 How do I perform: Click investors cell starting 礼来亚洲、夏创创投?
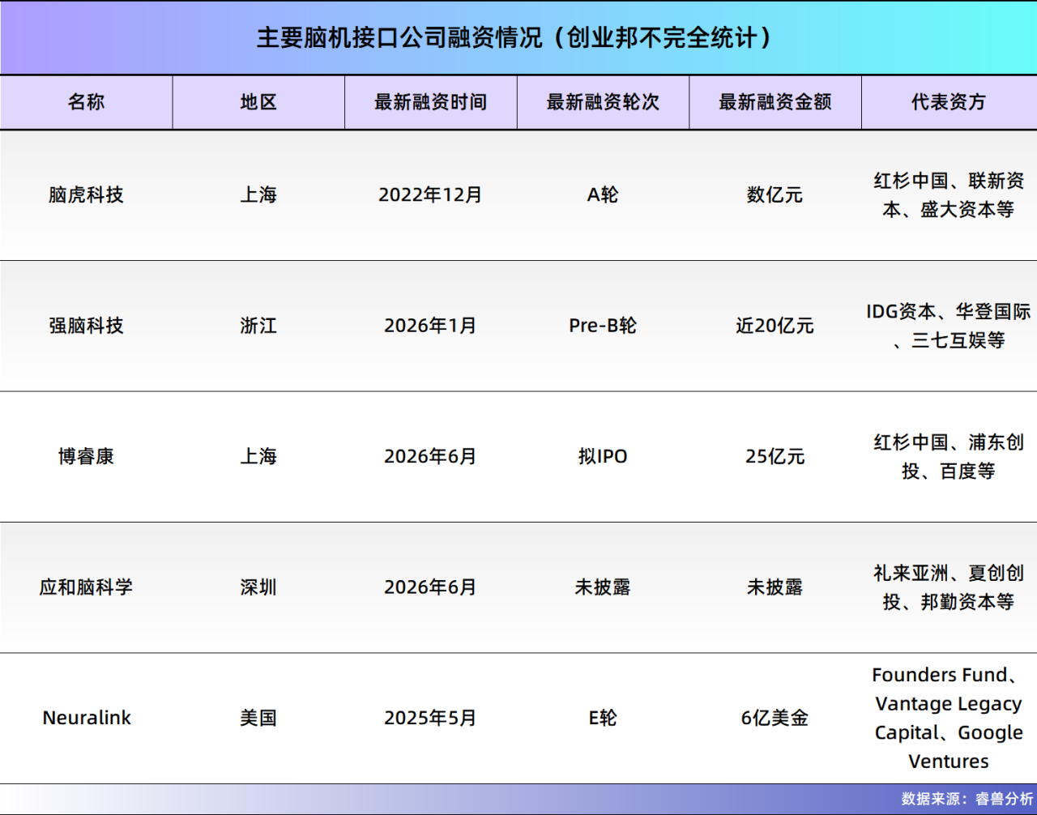[x=949, y=587]
